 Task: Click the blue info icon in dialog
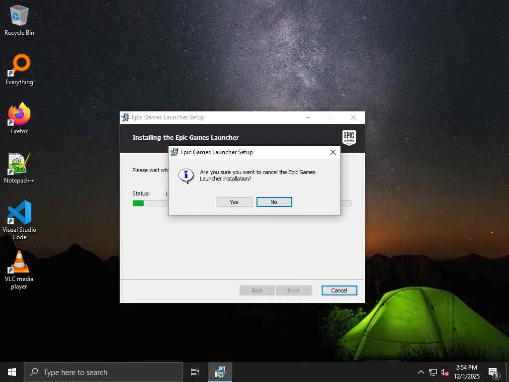coord(186,176)
